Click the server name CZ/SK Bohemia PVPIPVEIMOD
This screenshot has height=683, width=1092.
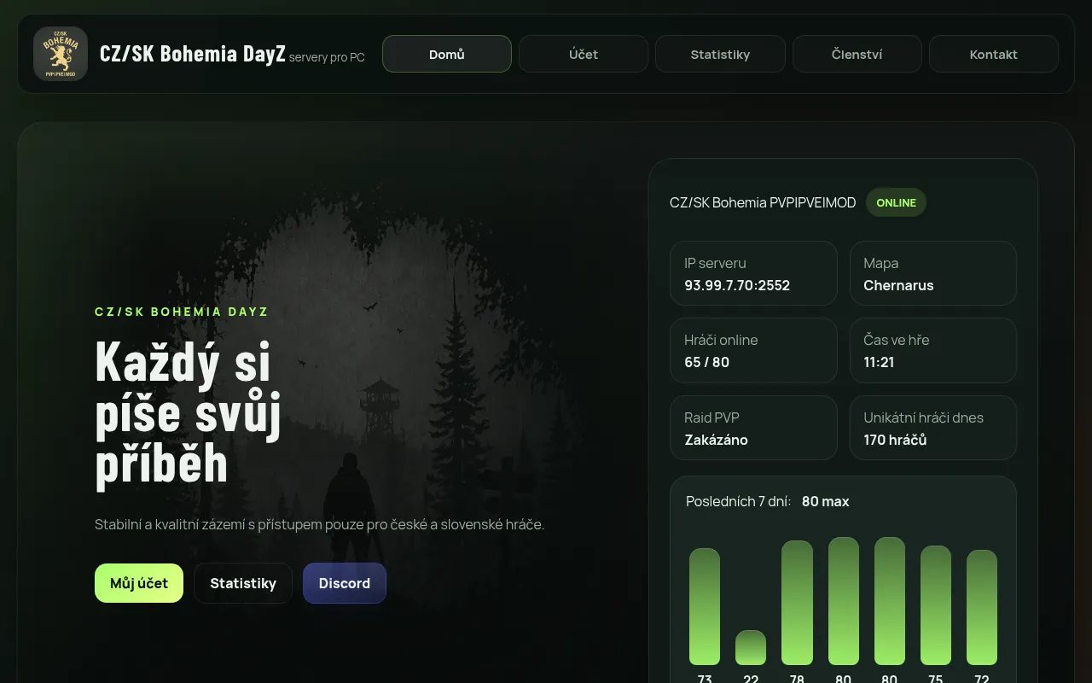[x=763, y=202]
